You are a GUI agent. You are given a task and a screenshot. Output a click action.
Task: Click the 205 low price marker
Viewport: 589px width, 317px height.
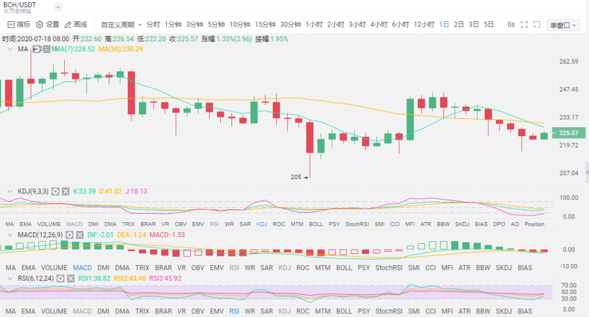point(299,177)
